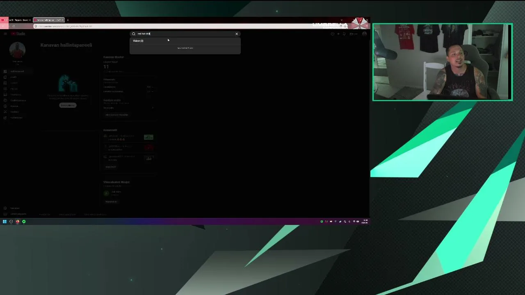
Task: Go to channel analytics via the stats card button
Action: pos(117,115)
